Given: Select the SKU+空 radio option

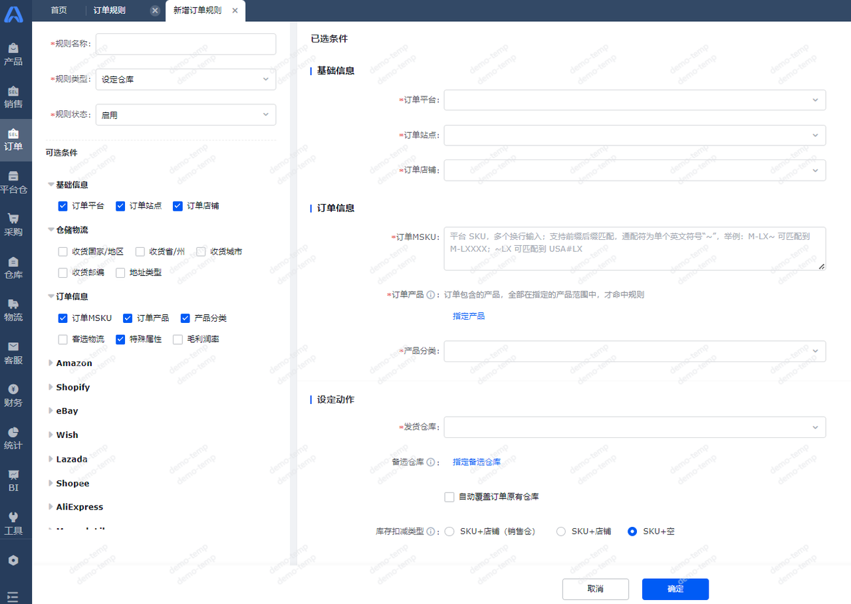Looking at the screenshot, I should [x=632, y=532].
